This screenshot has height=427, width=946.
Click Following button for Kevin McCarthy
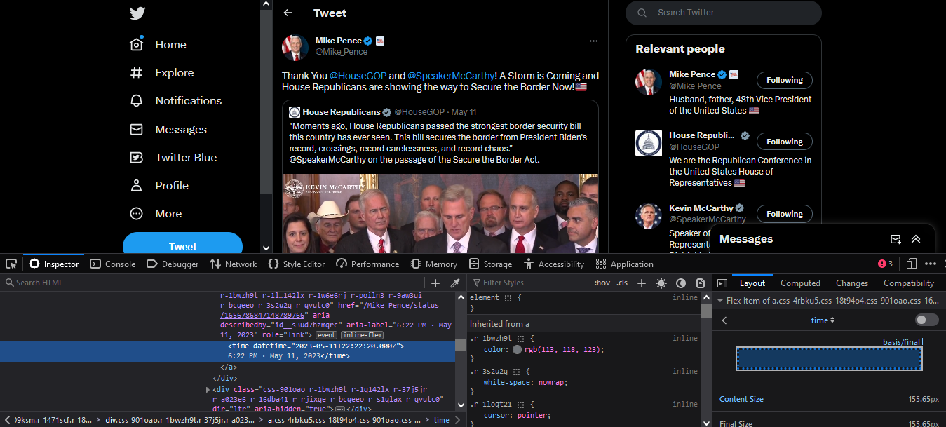point(785,214)
